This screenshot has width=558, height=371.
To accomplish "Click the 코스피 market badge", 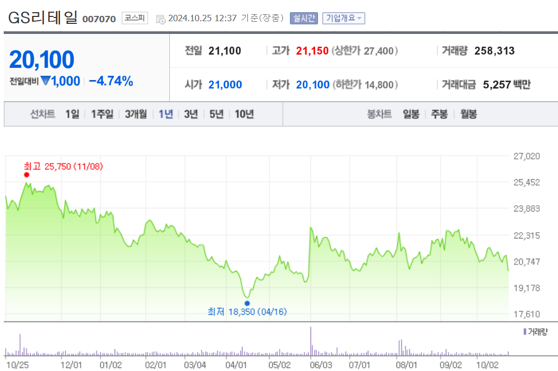I will pyautogui.click(x=134, y=18).
